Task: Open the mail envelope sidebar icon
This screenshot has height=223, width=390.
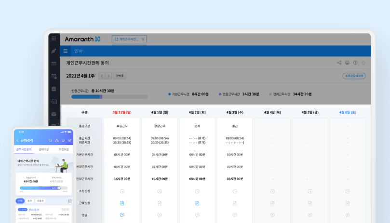Action: click(x=54, y=114)
